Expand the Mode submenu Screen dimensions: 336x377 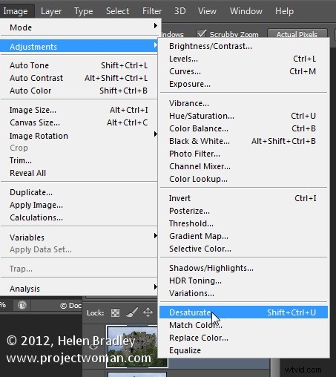[x=79, y=27]
